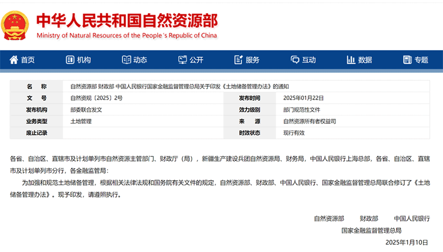
Task: Click the balance scale icon beside 公开
Action: [182, 60]
